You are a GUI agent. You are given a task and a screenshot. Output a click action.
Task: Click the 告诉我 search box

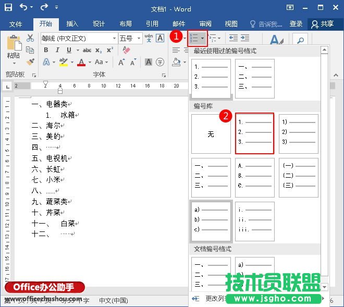[x=266, y=24]
